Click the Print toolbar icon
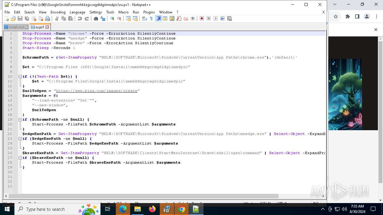 (x=48, y=19)
